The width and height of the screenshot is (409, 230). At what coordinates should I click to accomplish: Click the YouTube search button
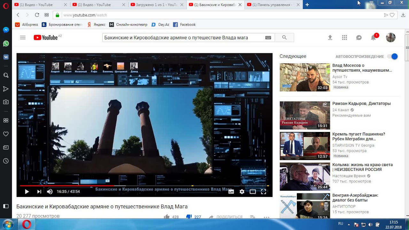coord(284,37)
